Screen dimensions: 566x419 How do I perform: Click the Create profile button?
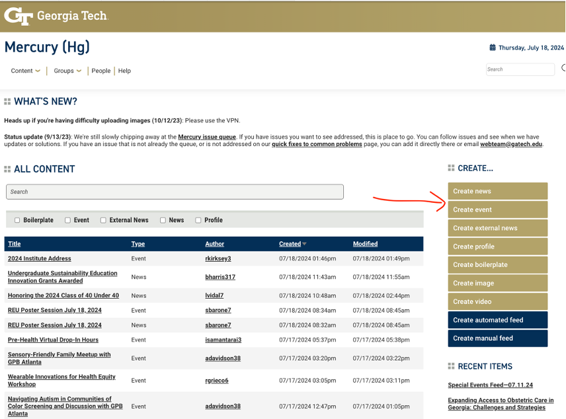tap(498, 246)
